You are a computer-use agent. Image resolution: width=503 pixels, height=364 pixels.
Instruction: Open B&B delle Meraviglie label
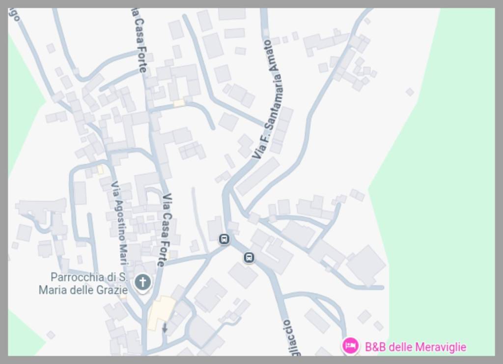(x=416, y=347)
